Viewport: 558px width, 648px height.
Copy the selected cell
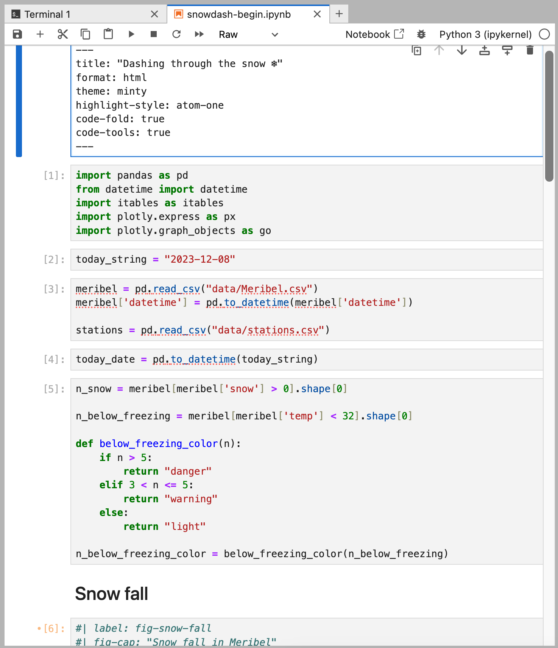coord(86,34)
